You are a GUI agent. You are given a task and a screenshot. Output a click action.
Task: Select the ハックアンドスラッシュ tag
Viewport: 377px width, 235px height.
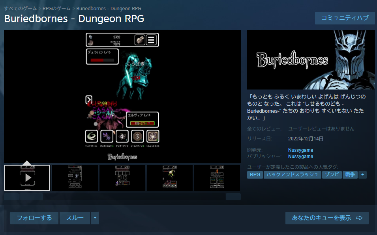pyautogui.click(x=292, y=175)
